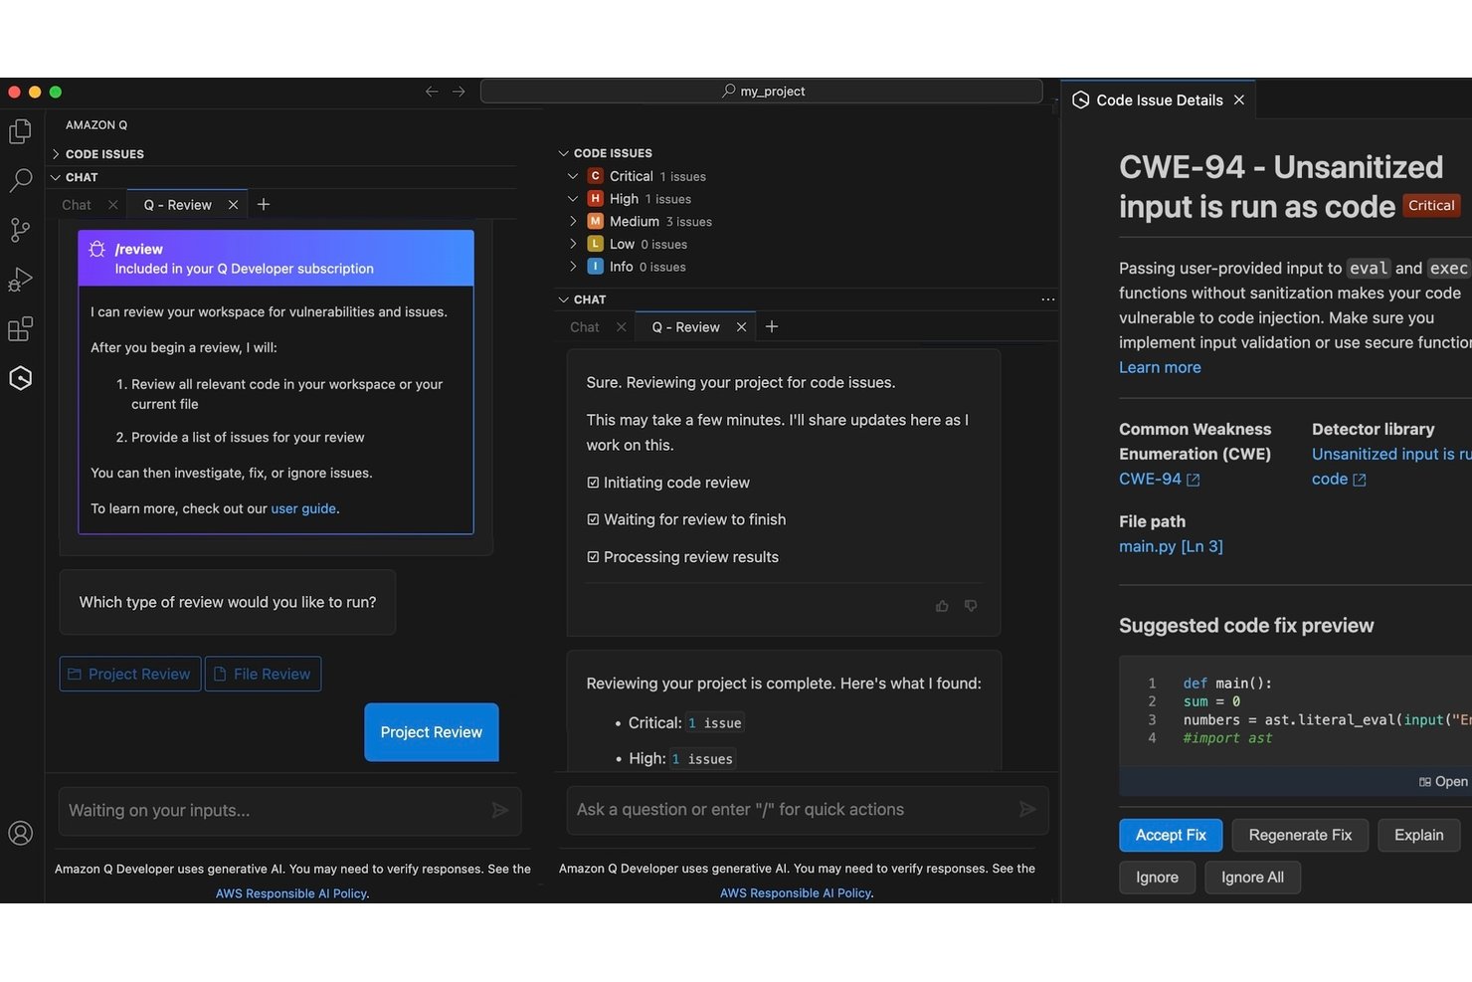Click the Low severity L badge icon

595,244
